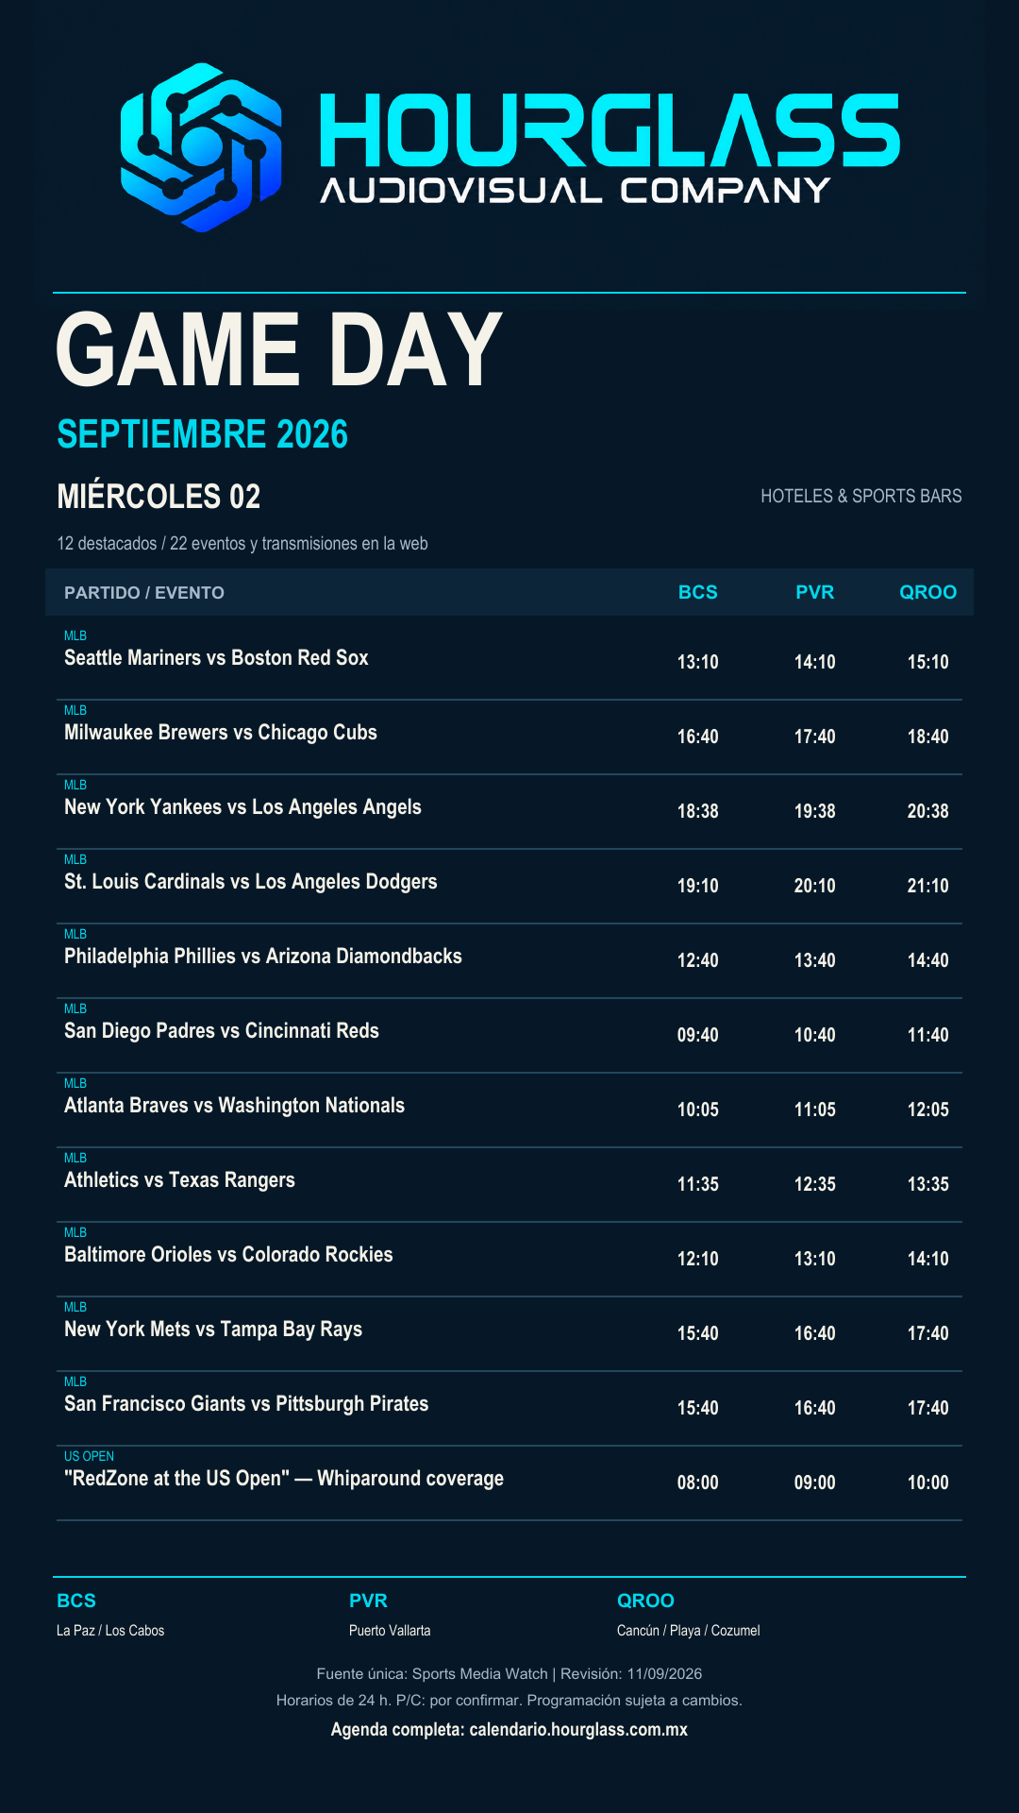
Task: Click the MIÉRCOLES 02 date label
Action: click(x=159, y=497)
